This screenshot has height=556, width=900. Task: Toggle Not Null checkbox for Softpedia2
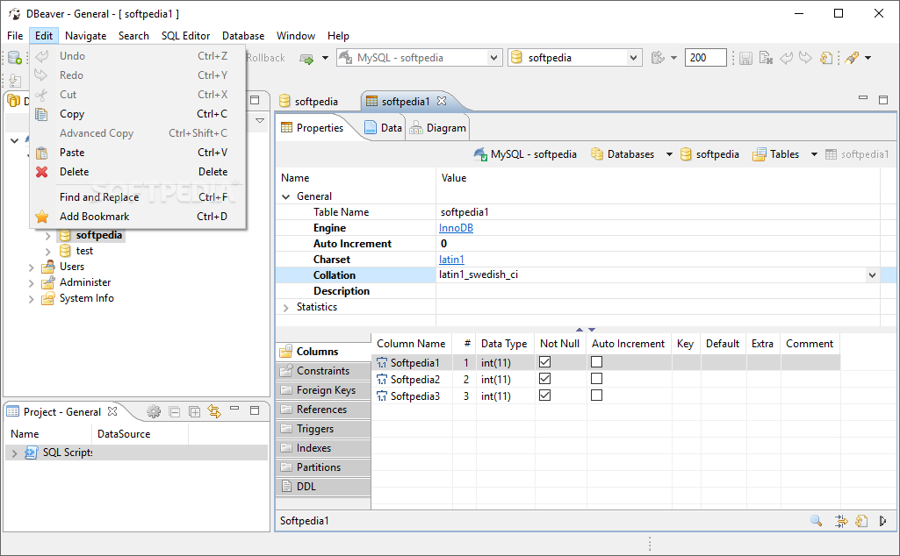point(544,378)
